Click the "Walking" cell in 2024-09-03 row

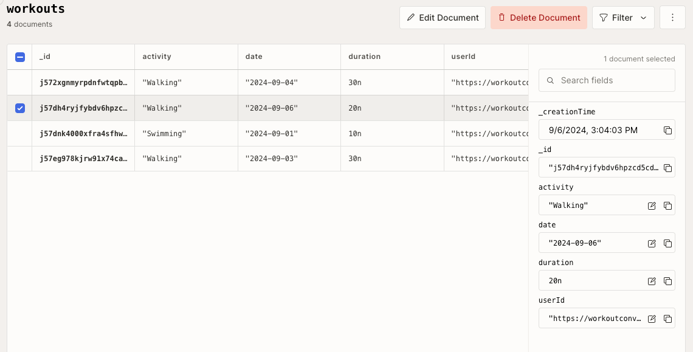pos(186,159)
